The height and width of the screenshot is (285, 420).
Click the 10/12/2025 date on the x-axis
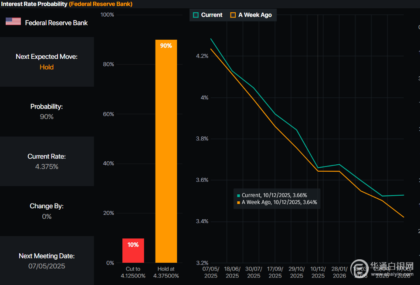[x=318, y=272]
